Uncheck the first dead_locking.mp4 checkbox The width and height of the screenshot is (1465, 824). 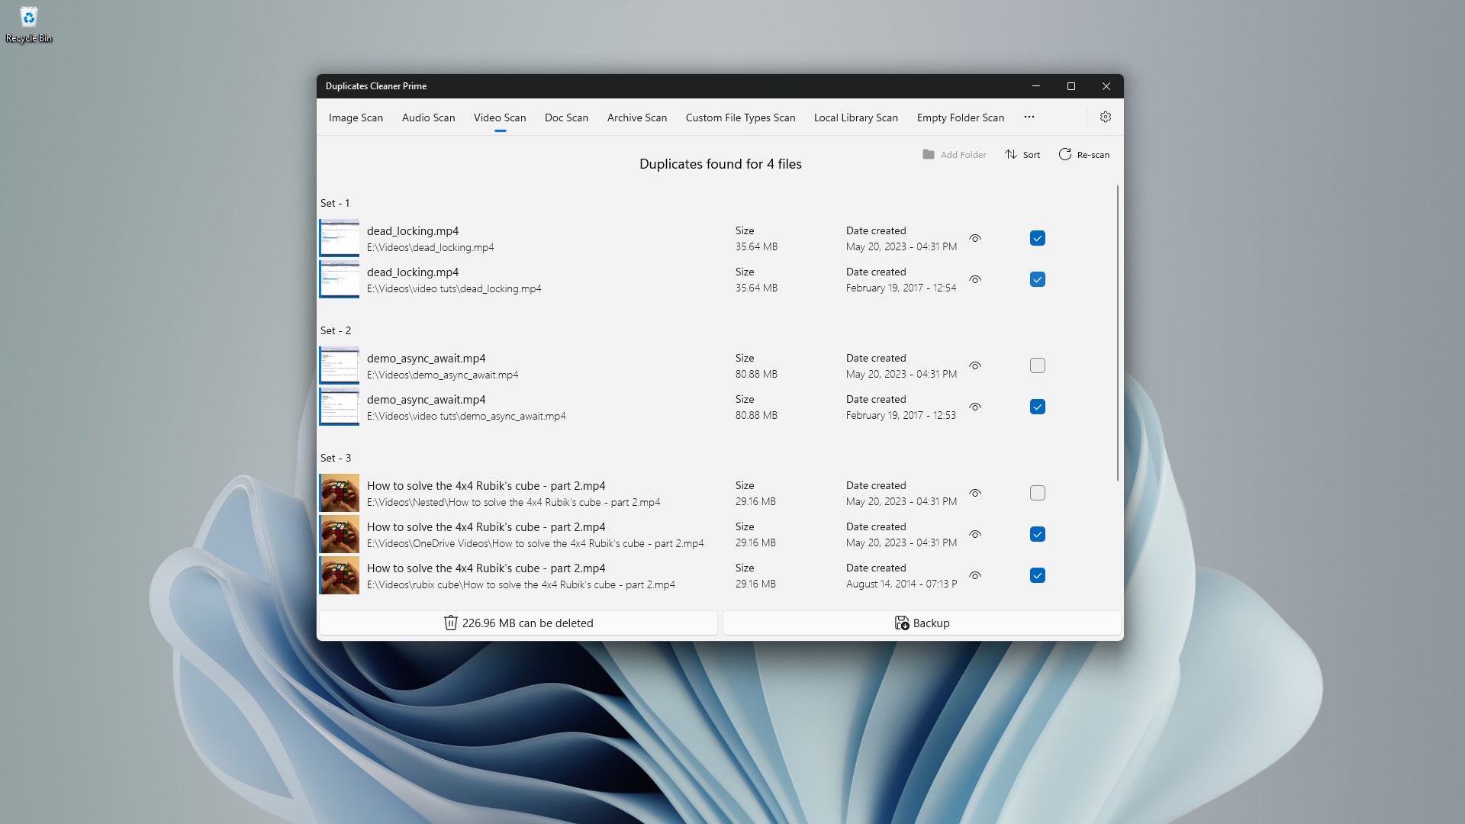1037,238
